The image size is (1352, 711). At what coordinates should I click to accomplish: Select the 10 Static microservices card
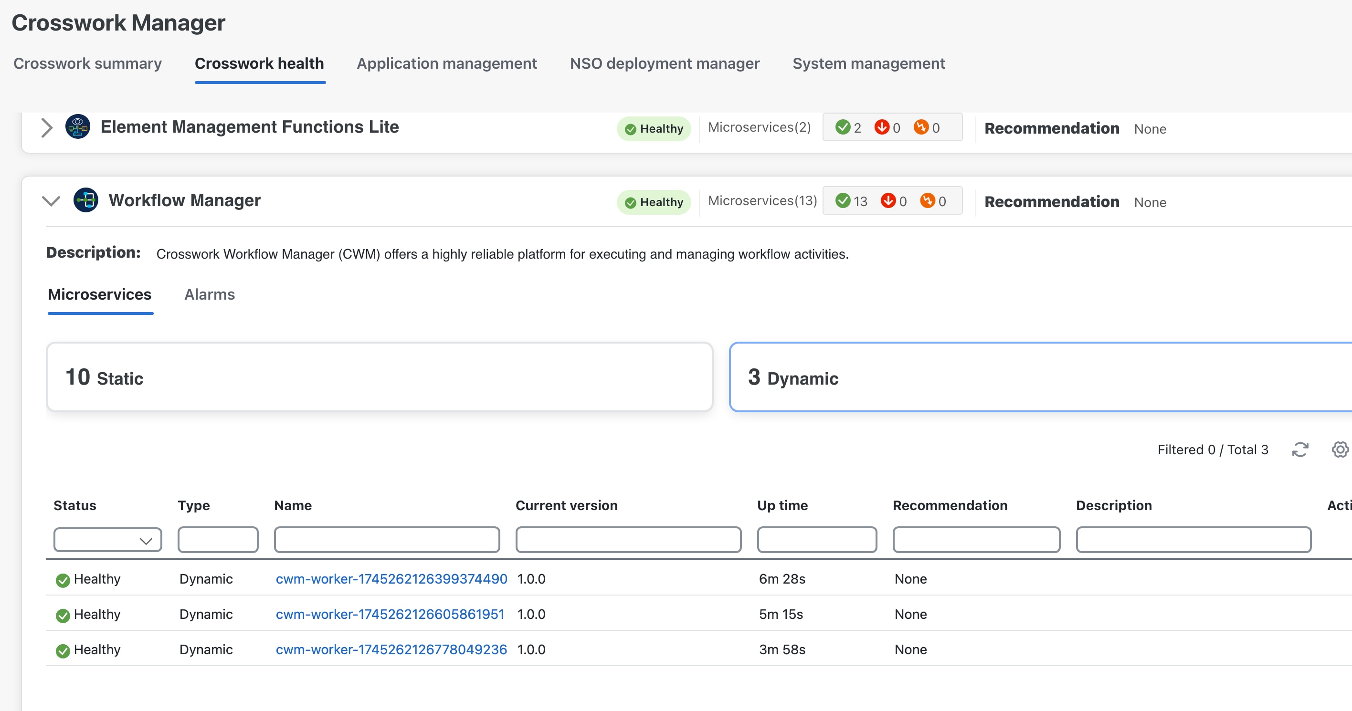pos(380,377)
